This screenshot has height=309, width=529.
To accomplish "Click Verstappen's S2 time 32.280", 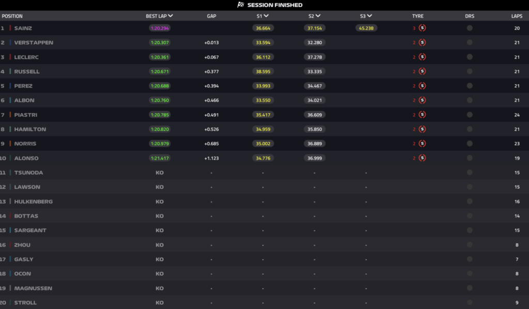I will (x=315, y=42).
